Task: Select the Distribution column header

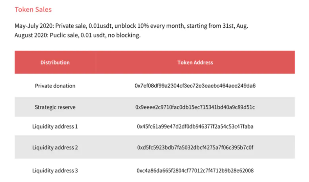Action: pyautogui.click(x=55, y=62)
